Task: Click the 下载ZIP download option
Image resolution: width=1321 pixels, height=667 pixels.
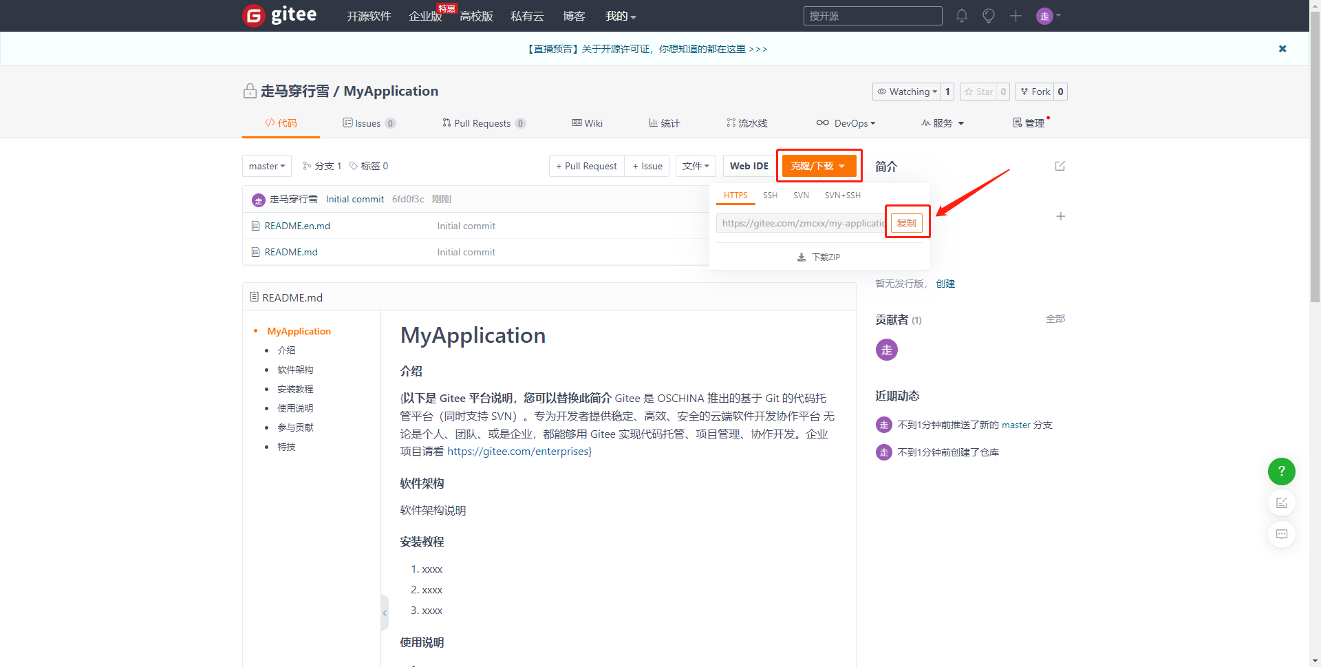Action: [819, 257]
